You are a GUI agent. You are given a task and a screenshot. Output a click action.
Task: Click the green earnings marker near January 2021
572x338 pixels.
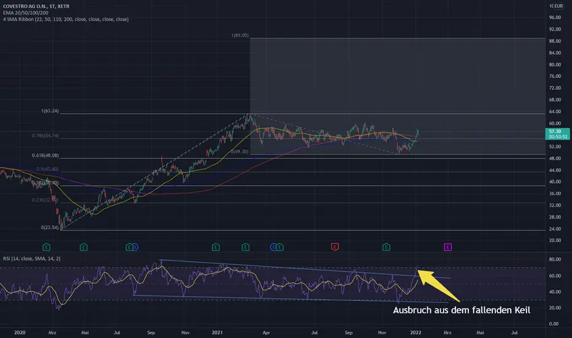[215, 247]
